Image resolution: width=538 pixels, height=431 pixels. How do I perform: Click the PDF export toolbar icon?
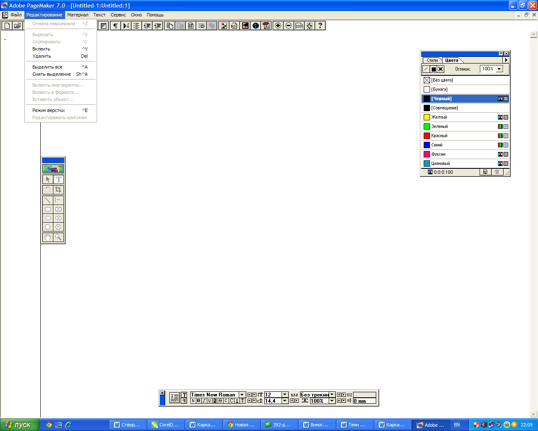(266, 26)
